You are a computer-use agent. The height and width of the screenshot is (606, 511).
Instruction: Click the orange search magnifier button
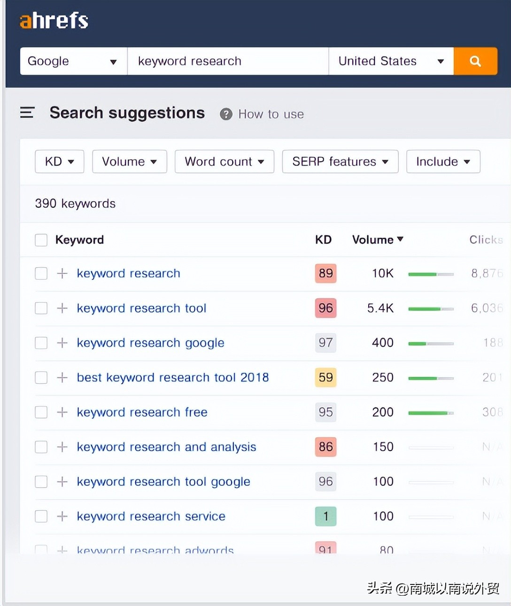pos(475,61)
